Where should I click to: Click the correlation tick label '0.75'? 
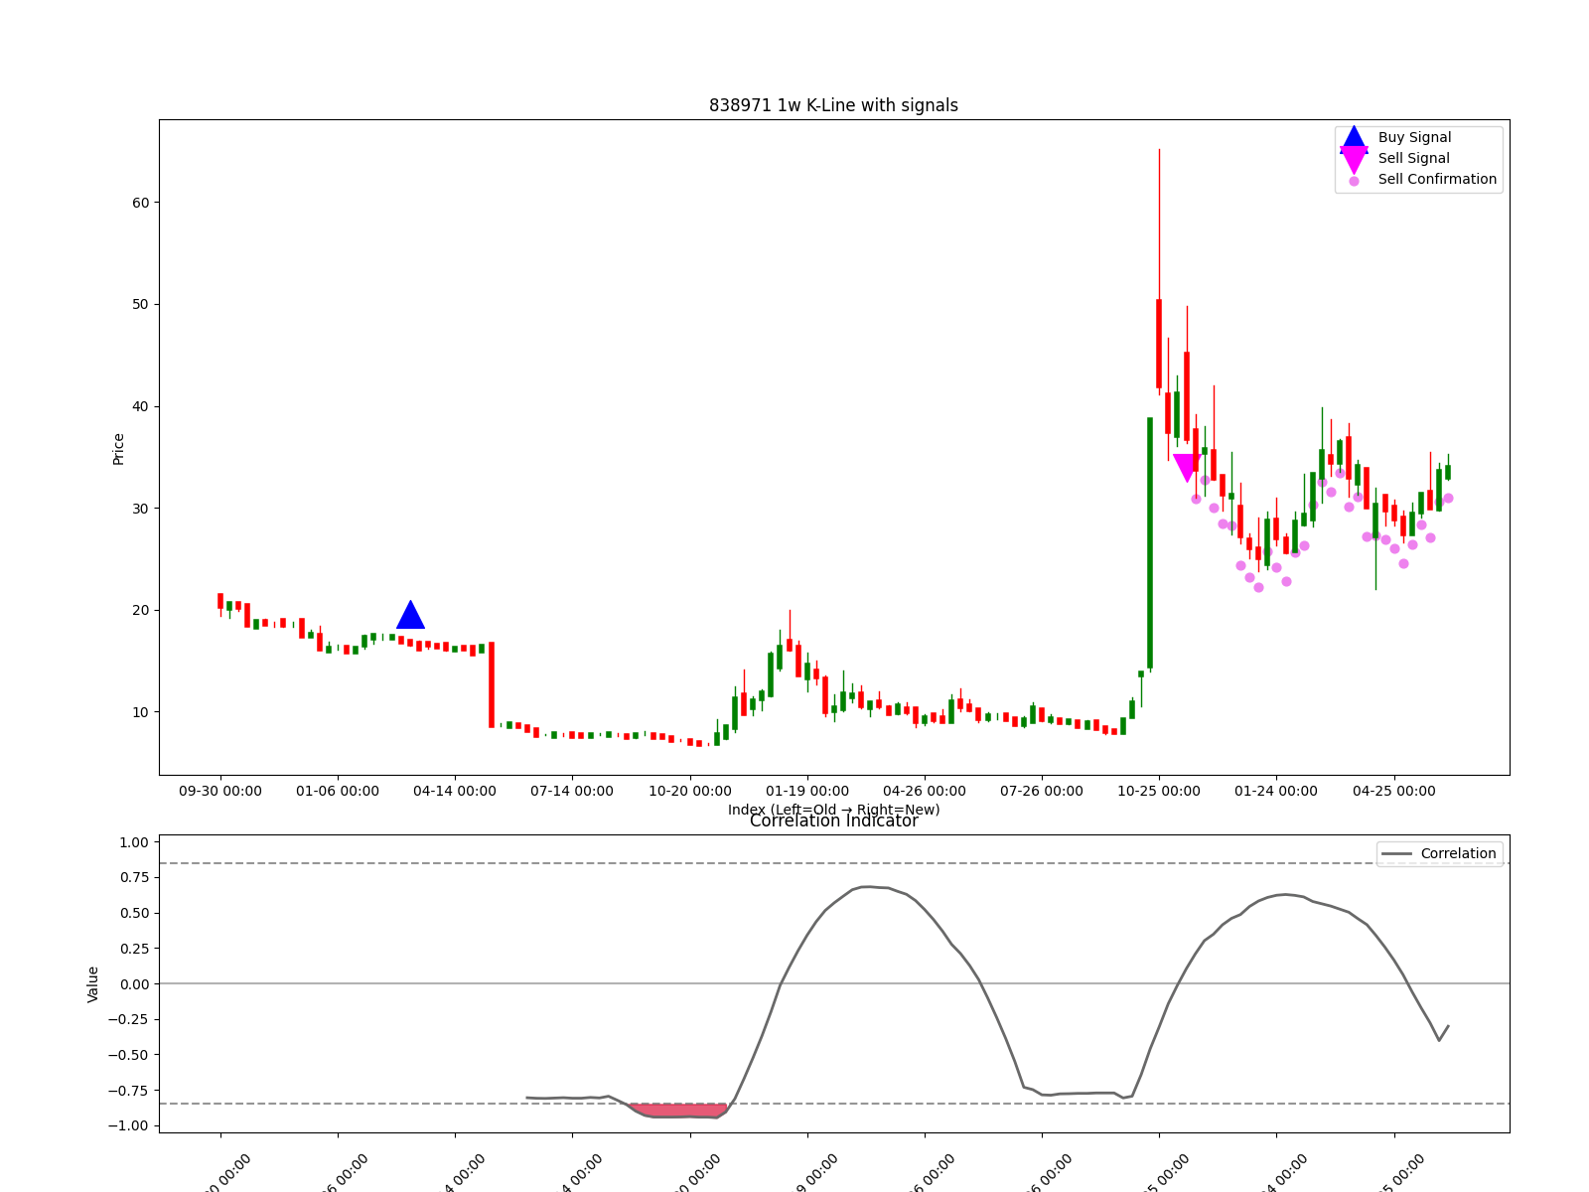134,878
